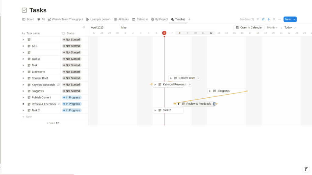Viewport: 312px width, 175px height.
Task: Select the Timeline tab
Action: [178, 19]
